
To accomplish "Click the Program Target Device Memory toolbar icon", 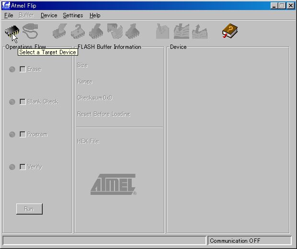I will 96,31.
